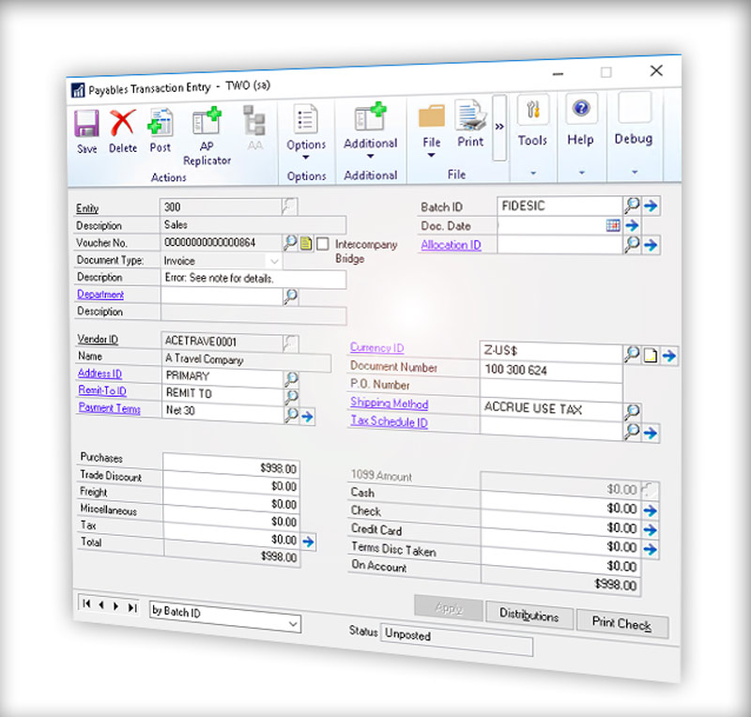This screenshot has width=751, height=717.
Task: Open the File folder icon
Action: (432, 116)
